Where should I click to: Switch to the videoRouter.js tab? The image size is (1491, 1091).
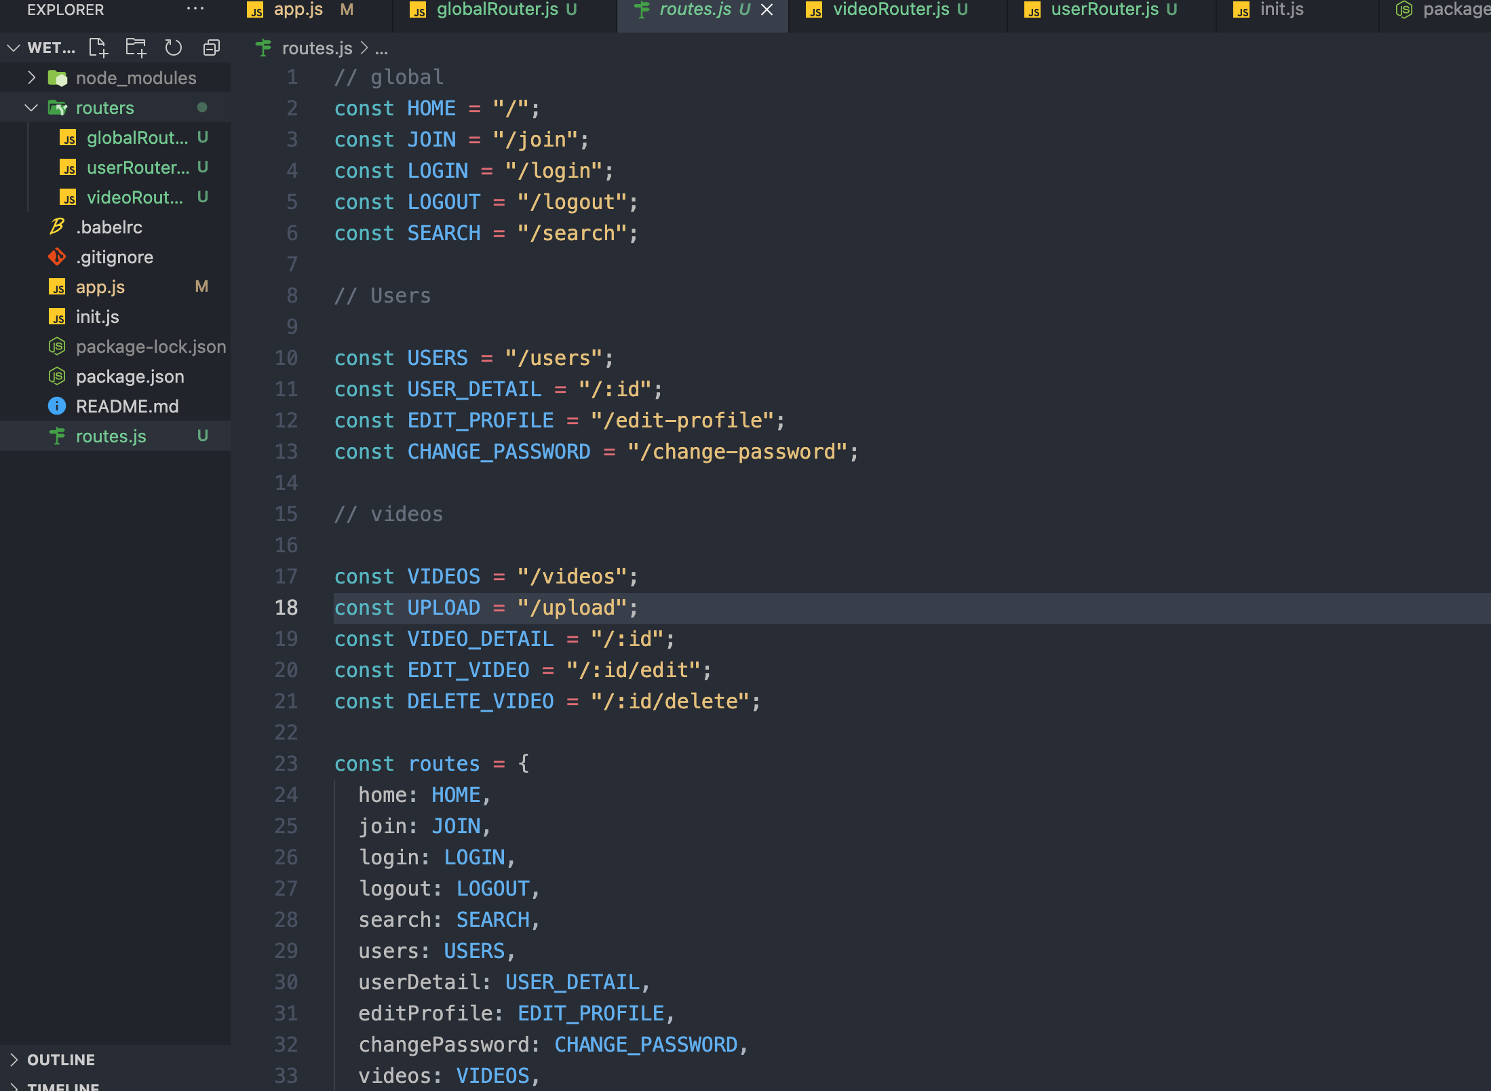[890, 9]
